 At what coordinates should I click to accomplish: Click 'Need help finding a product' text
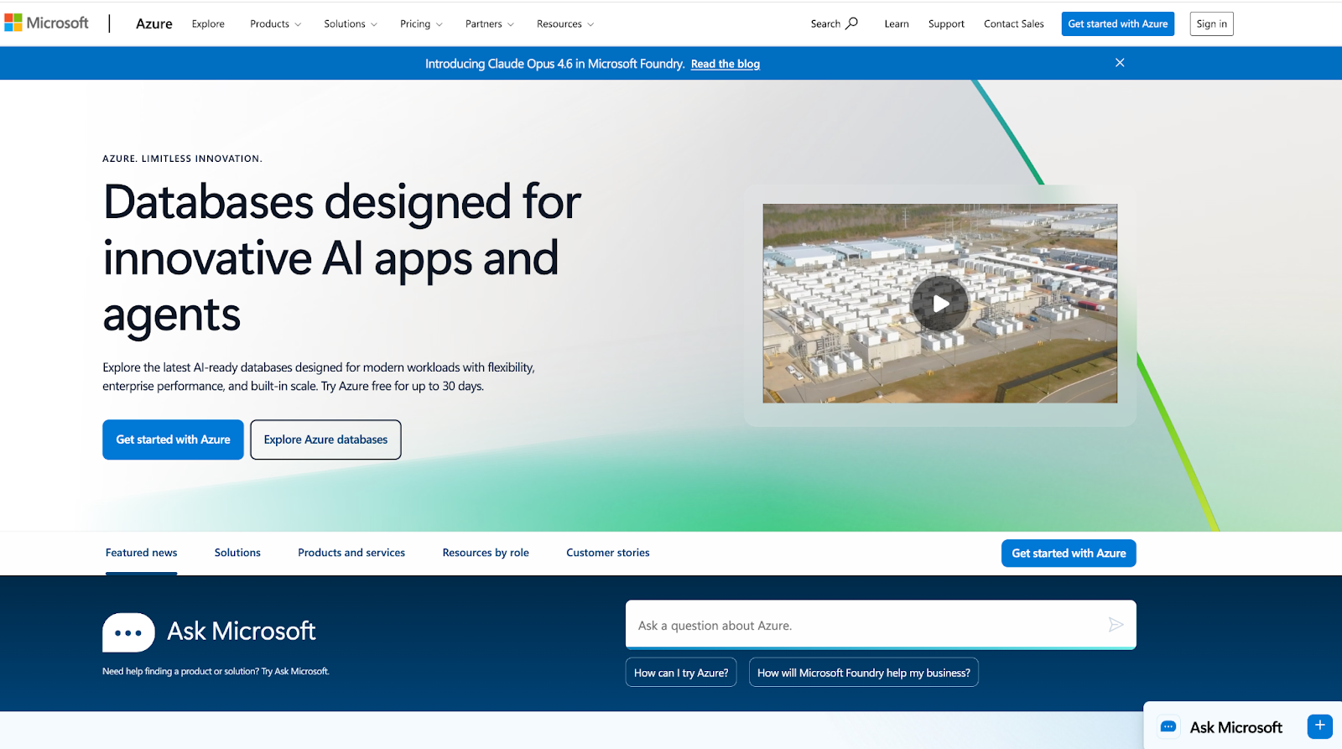click(216, 671)
